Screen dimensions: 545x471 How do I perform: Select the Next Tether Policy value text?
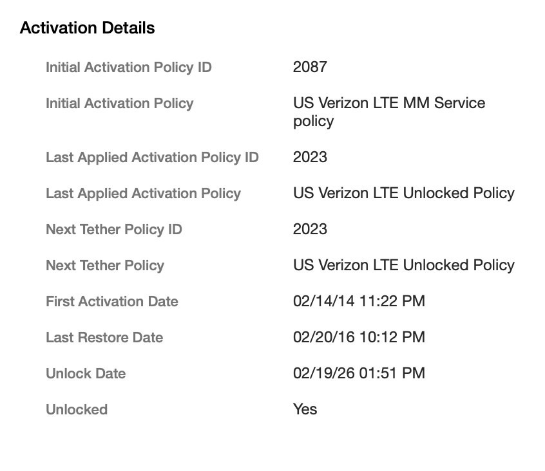[403, 266]
